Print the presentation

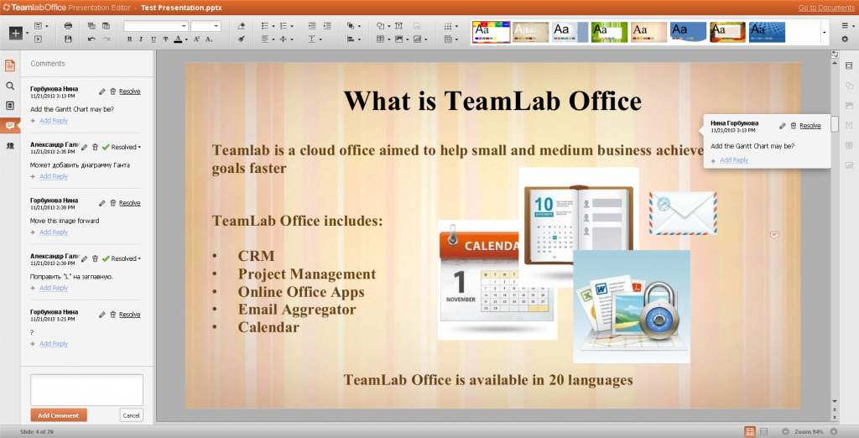click(69, 26)
